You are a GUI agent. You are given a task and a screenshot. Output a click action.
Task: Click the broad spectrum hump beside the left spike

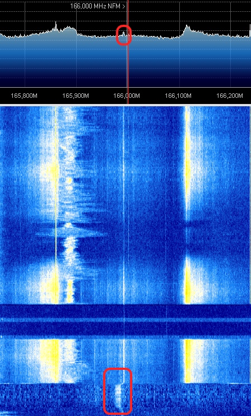pos(68,29)
